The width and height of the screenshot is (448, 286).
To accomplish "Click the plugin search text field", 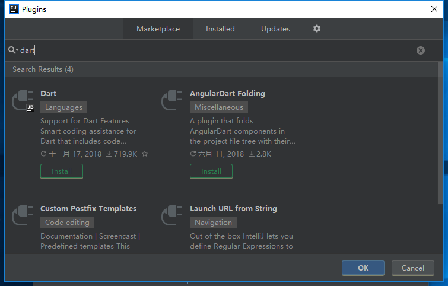I will coord(214,50).
